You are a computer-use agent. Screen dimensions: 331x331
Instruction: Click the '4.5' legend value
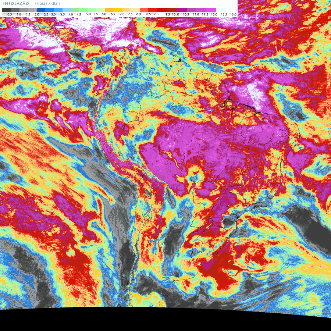(79, 14)
